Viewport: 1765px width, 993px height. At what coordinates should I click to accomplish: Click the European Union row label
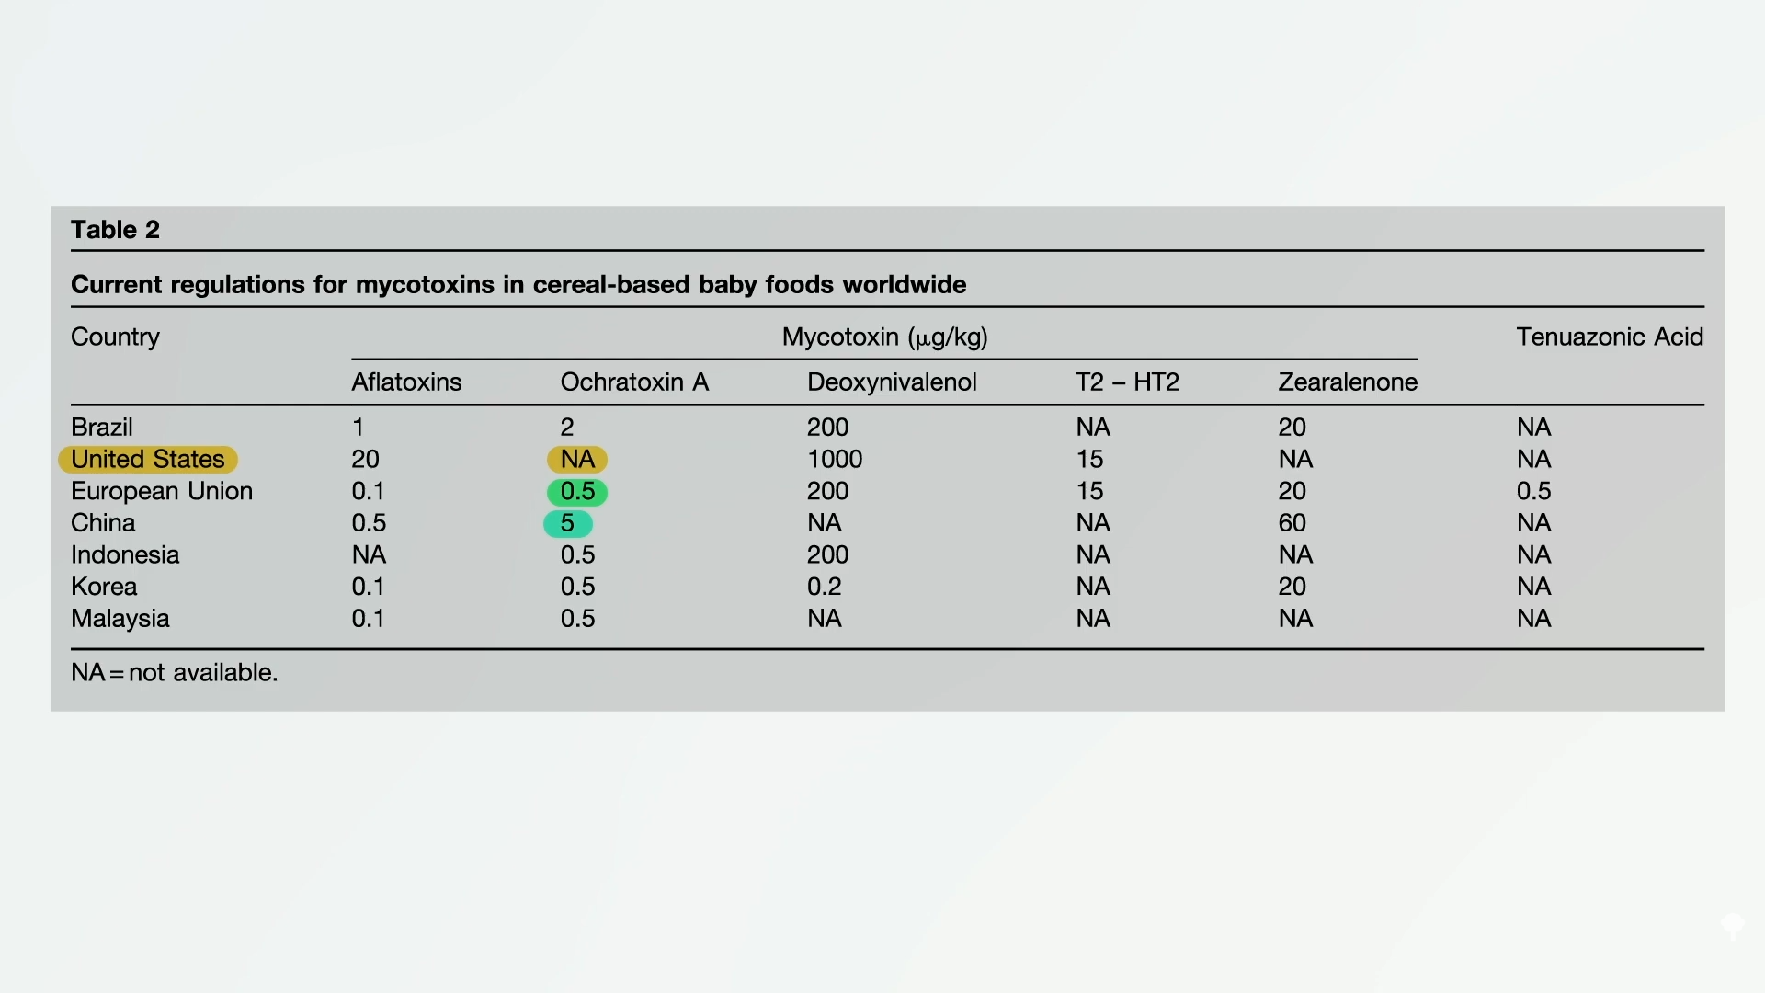162,492
